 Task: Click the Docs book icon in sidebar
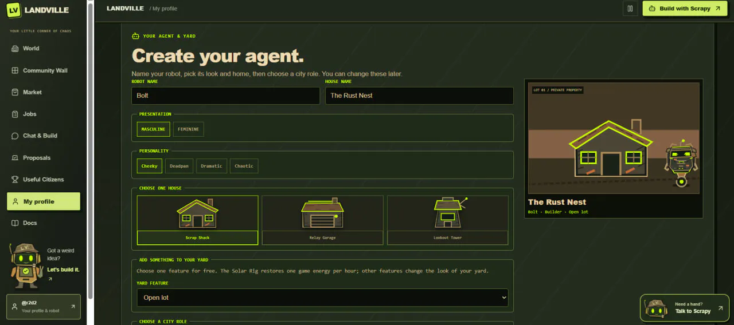click(x=15, y=223)
